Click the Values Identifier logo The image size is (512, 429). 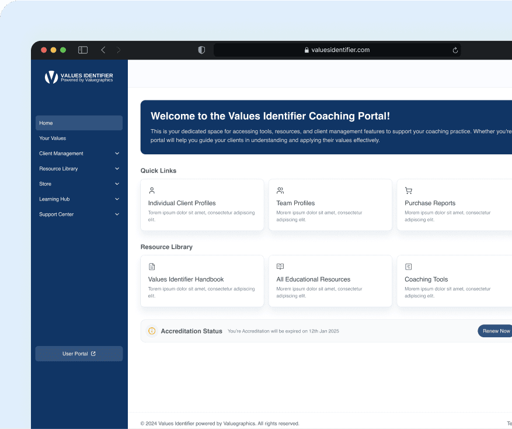(79, 77)
